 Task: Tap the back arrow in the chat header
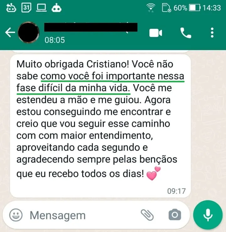pos(10,32)
